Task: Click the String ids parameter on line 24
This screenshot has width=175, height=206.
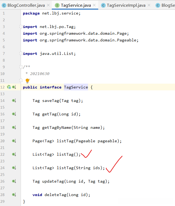Action: [88, 168]
